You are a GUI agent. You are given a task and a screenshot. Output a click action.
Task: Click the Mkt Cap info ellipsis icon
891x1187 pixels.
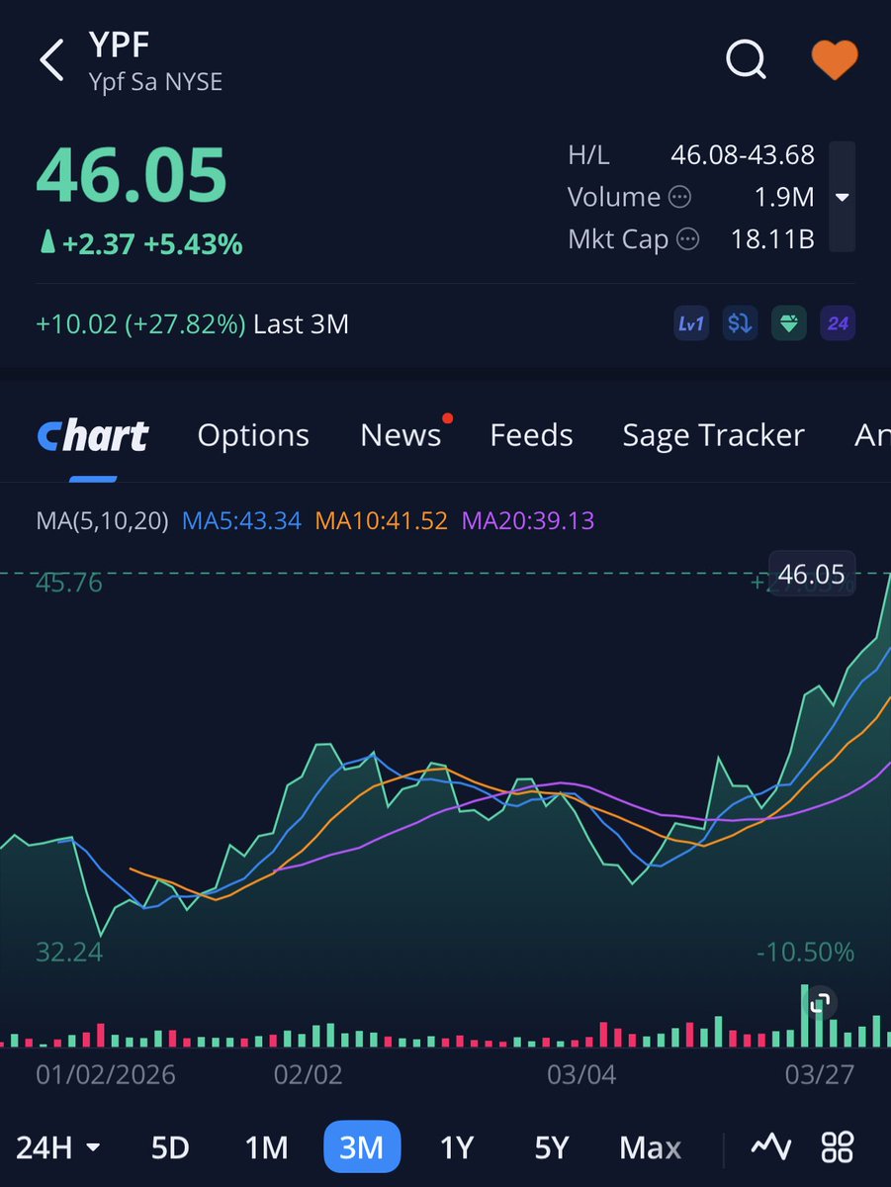click(688, 238)
